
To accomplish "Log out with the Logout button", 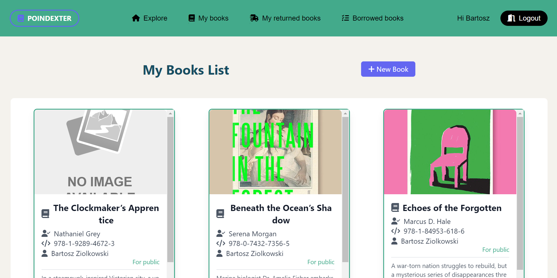I will (524, 18).
